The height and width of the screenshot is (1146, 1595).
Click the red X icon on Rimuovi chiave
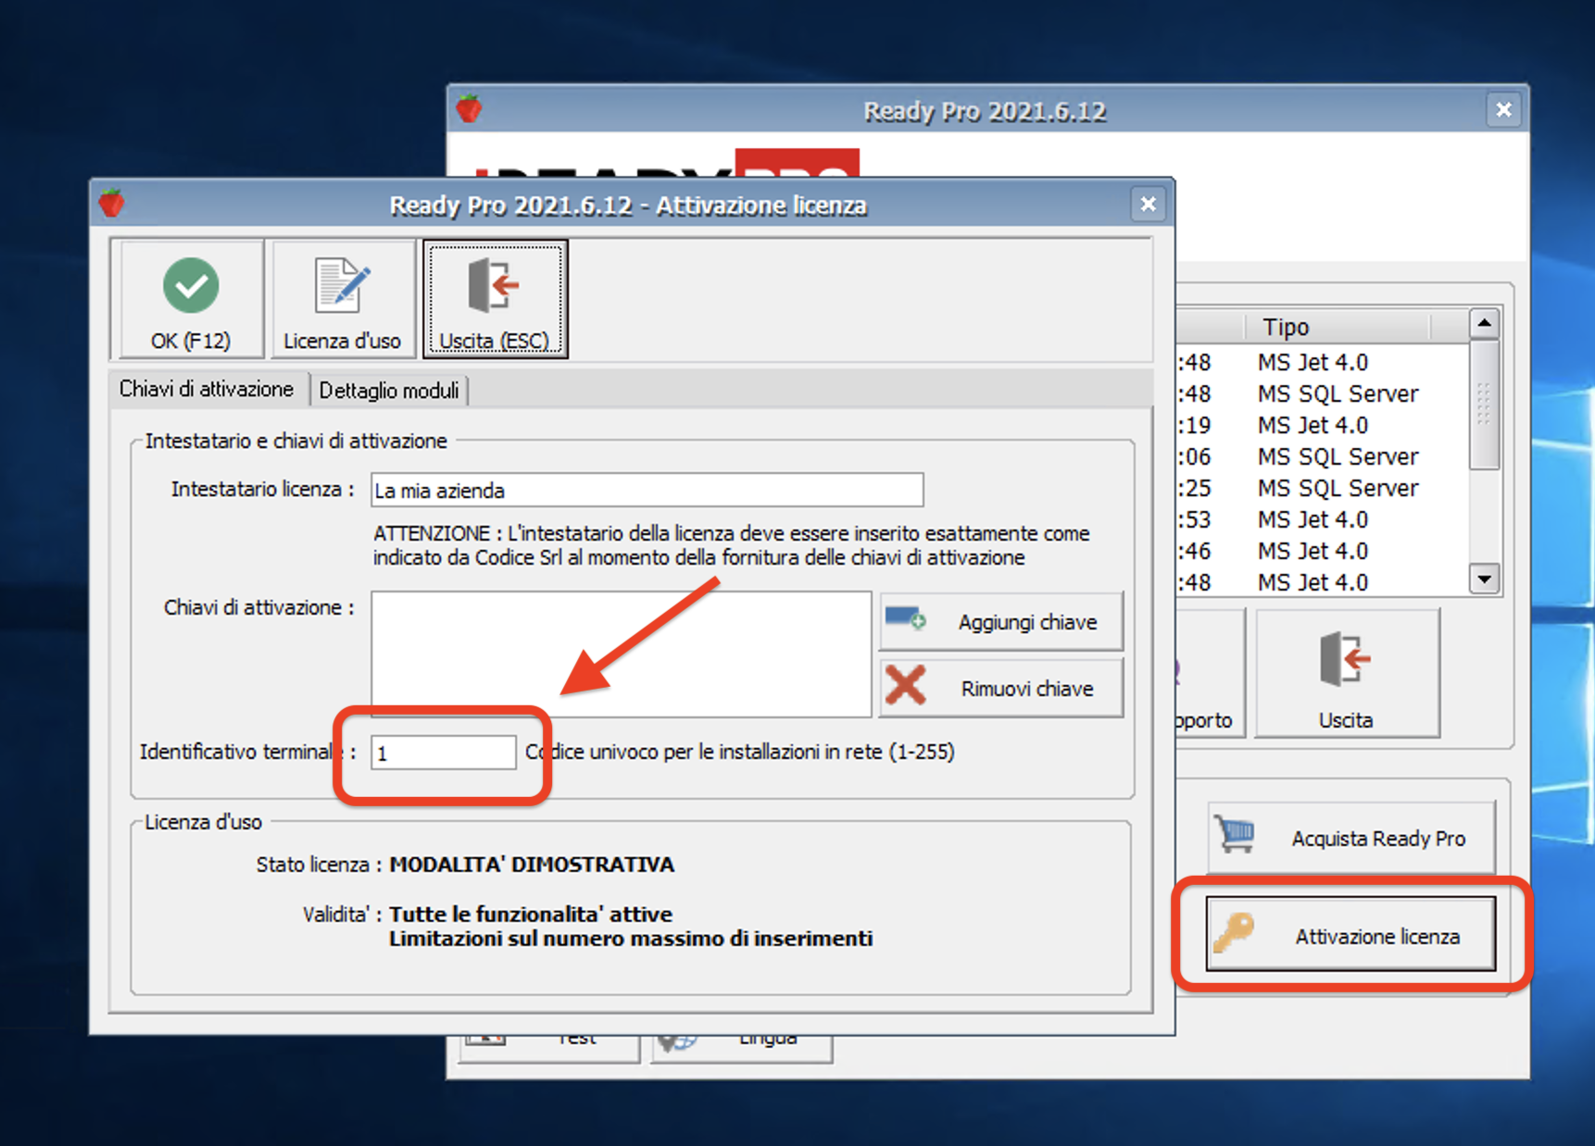pos(905,686)
